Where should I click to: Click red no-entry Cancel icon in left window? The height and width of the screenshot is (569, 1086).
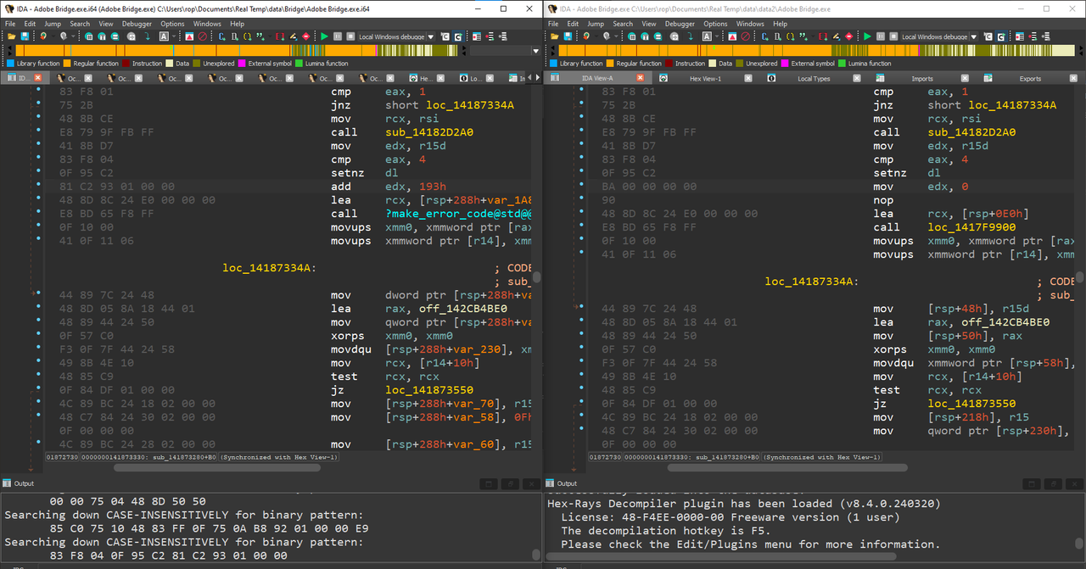pos(202,36)
